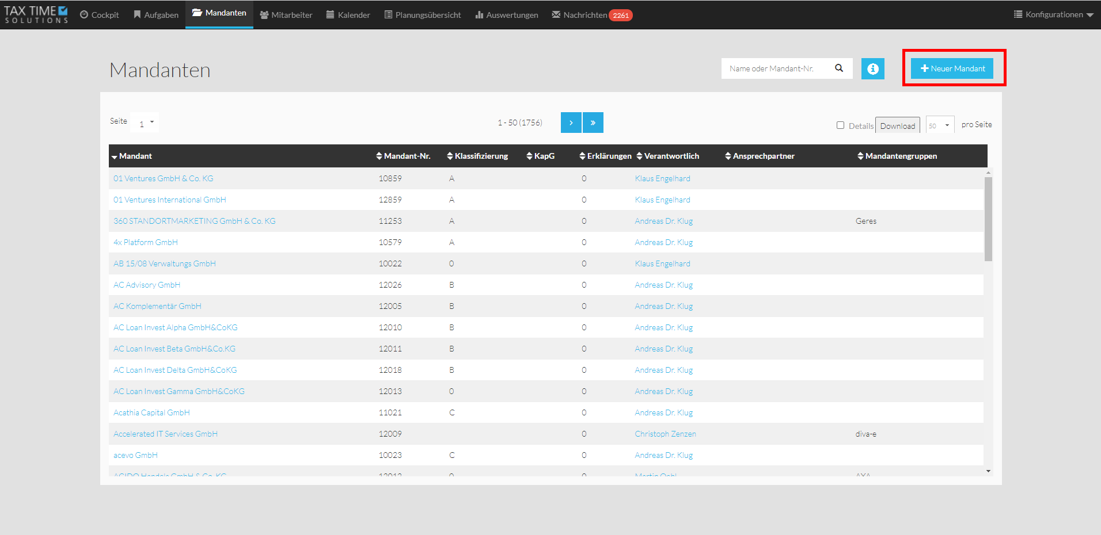1101x535 pixels.
Task: Open Christoph Zenzen employee link
Action: [666, 434]
